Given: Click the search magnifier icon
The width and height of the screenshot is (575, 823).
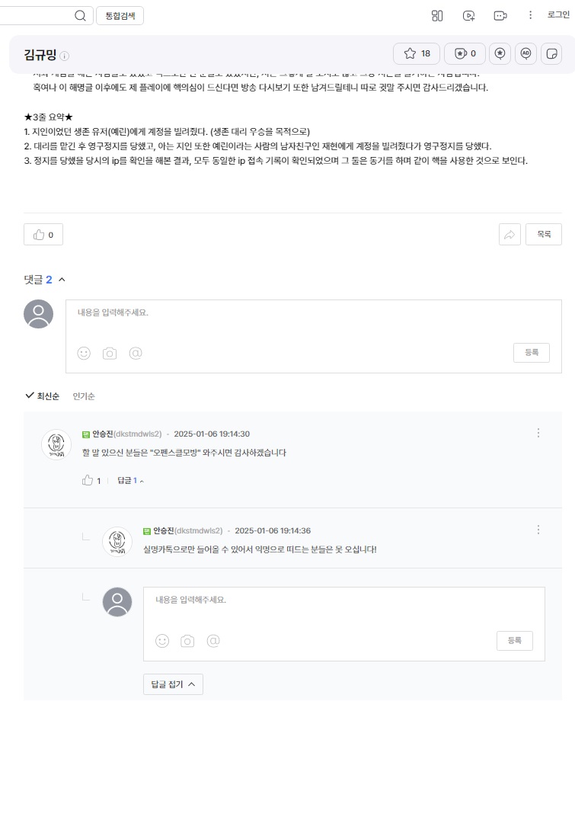Looking at the screenshot, I should (x=80, y=16).
